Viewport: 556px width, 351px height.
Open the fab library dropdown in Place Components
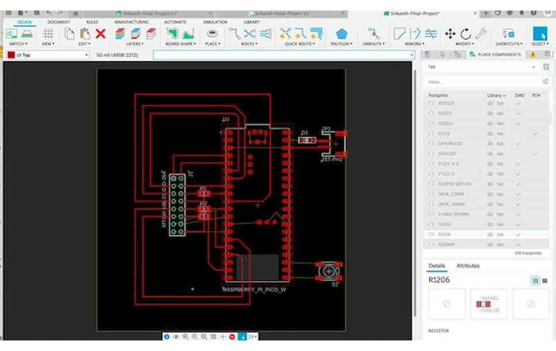point(533,66)
